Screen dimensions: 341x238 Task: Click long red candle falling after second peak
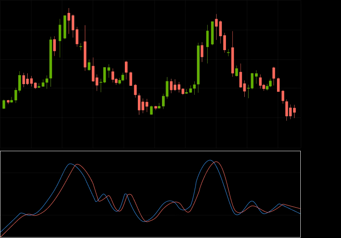pos(233,60)
